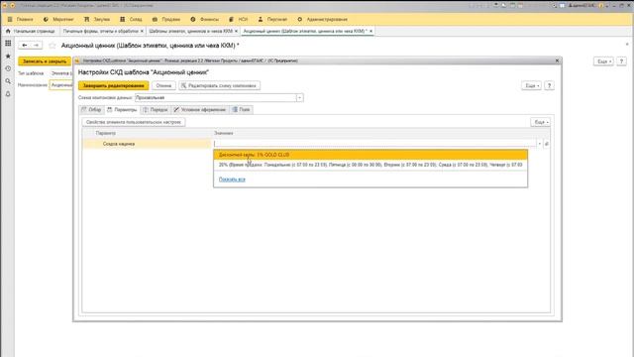Switch to Шаблоны этикеток, ценников tab
The image size is (634, 357).
[190, 31]
